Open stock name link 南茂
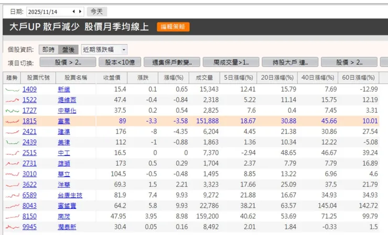388x235 pixels. tap(64, 217)
